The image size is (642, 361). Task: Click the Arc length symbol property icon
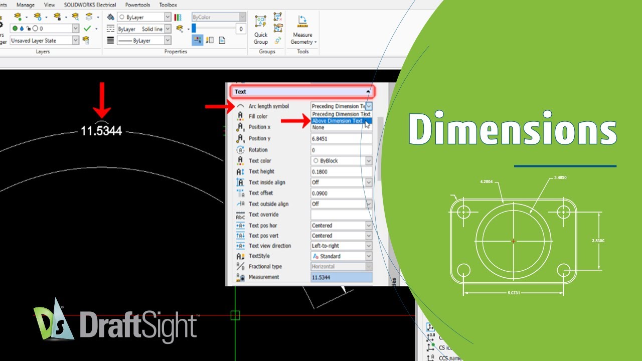point(240,106)
